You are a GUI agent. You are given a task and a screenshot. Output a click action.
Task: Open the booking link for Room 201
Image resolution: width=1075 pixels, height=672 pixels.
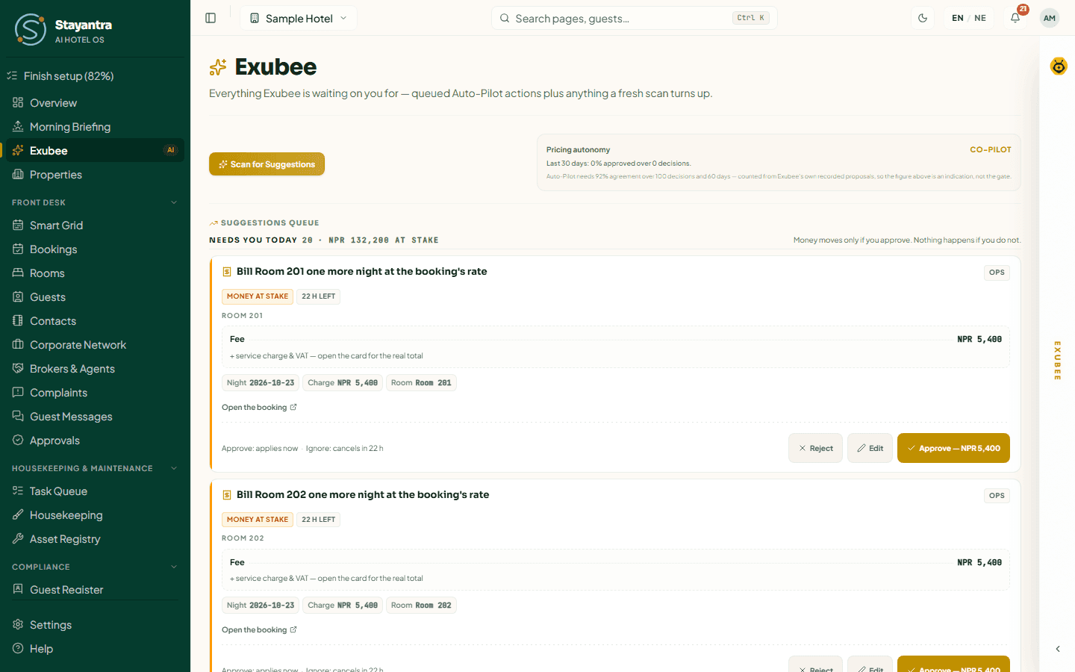pos(259,408)
